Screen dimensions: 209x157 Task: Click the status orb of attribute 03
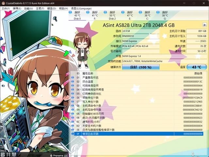click(72, 86)
